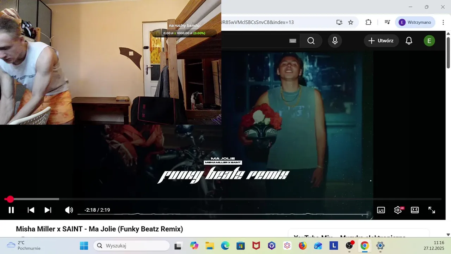Click the Misha Miller x SAINT video title
Viewport: 451px width, 254px height.
click(x=99, y=229)
